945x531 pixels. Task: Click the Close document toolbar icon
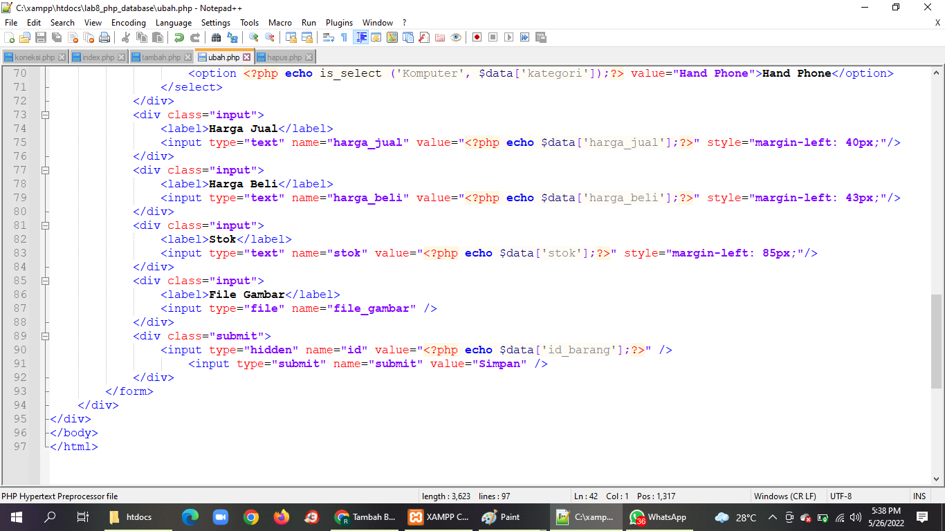(x=73, y=37)
